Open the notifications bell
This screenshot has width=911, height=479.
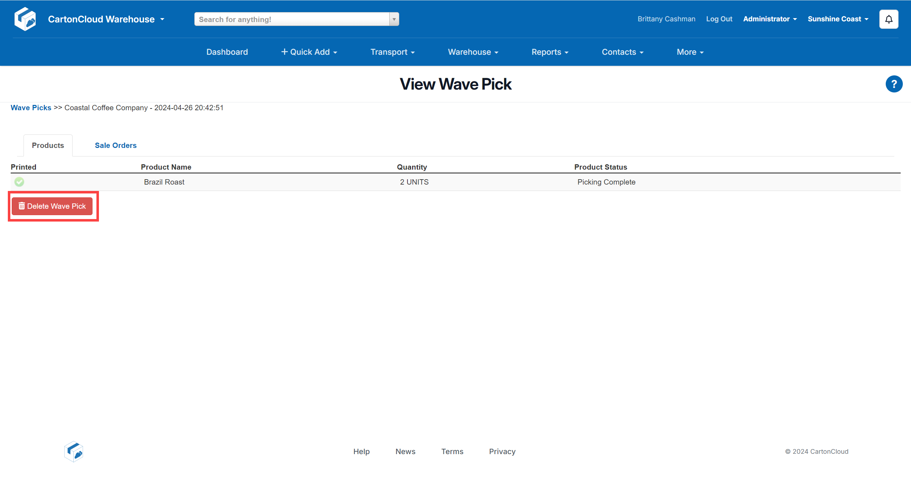tap(889, 19)
